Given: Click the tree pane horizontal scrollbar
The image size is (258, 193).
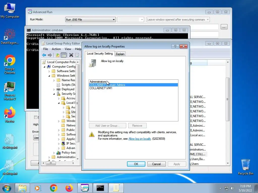Looking at the screenshot, I should (x=51, y=163).
